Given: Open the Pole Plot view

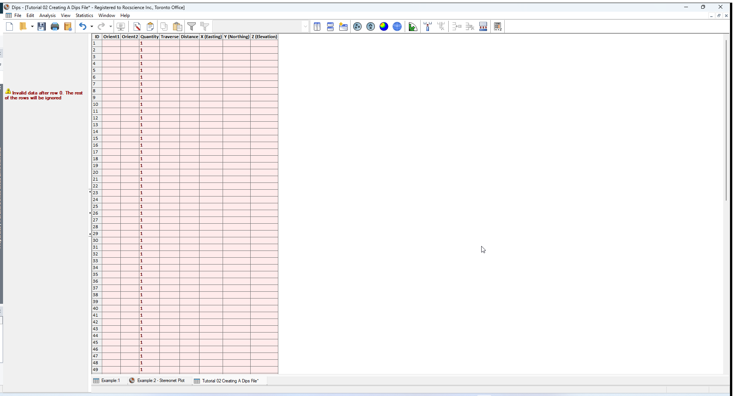Looking at the screenshot, I should point(357,26).
